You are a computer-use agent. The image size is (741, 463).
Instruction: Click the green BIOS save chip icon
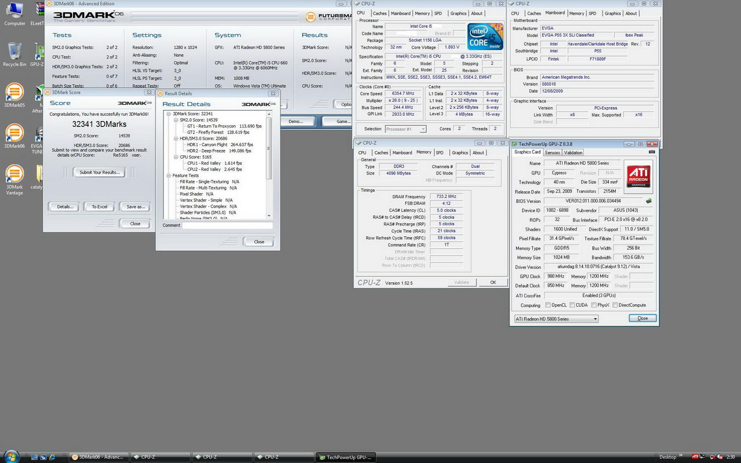click(649, 201)
